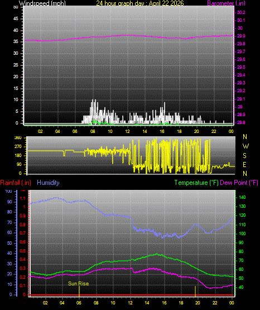Image resolution: width=260 pixels, height=310 pixels.
Task: Click windspeed axis value 5
Action: tap(17, 112)
